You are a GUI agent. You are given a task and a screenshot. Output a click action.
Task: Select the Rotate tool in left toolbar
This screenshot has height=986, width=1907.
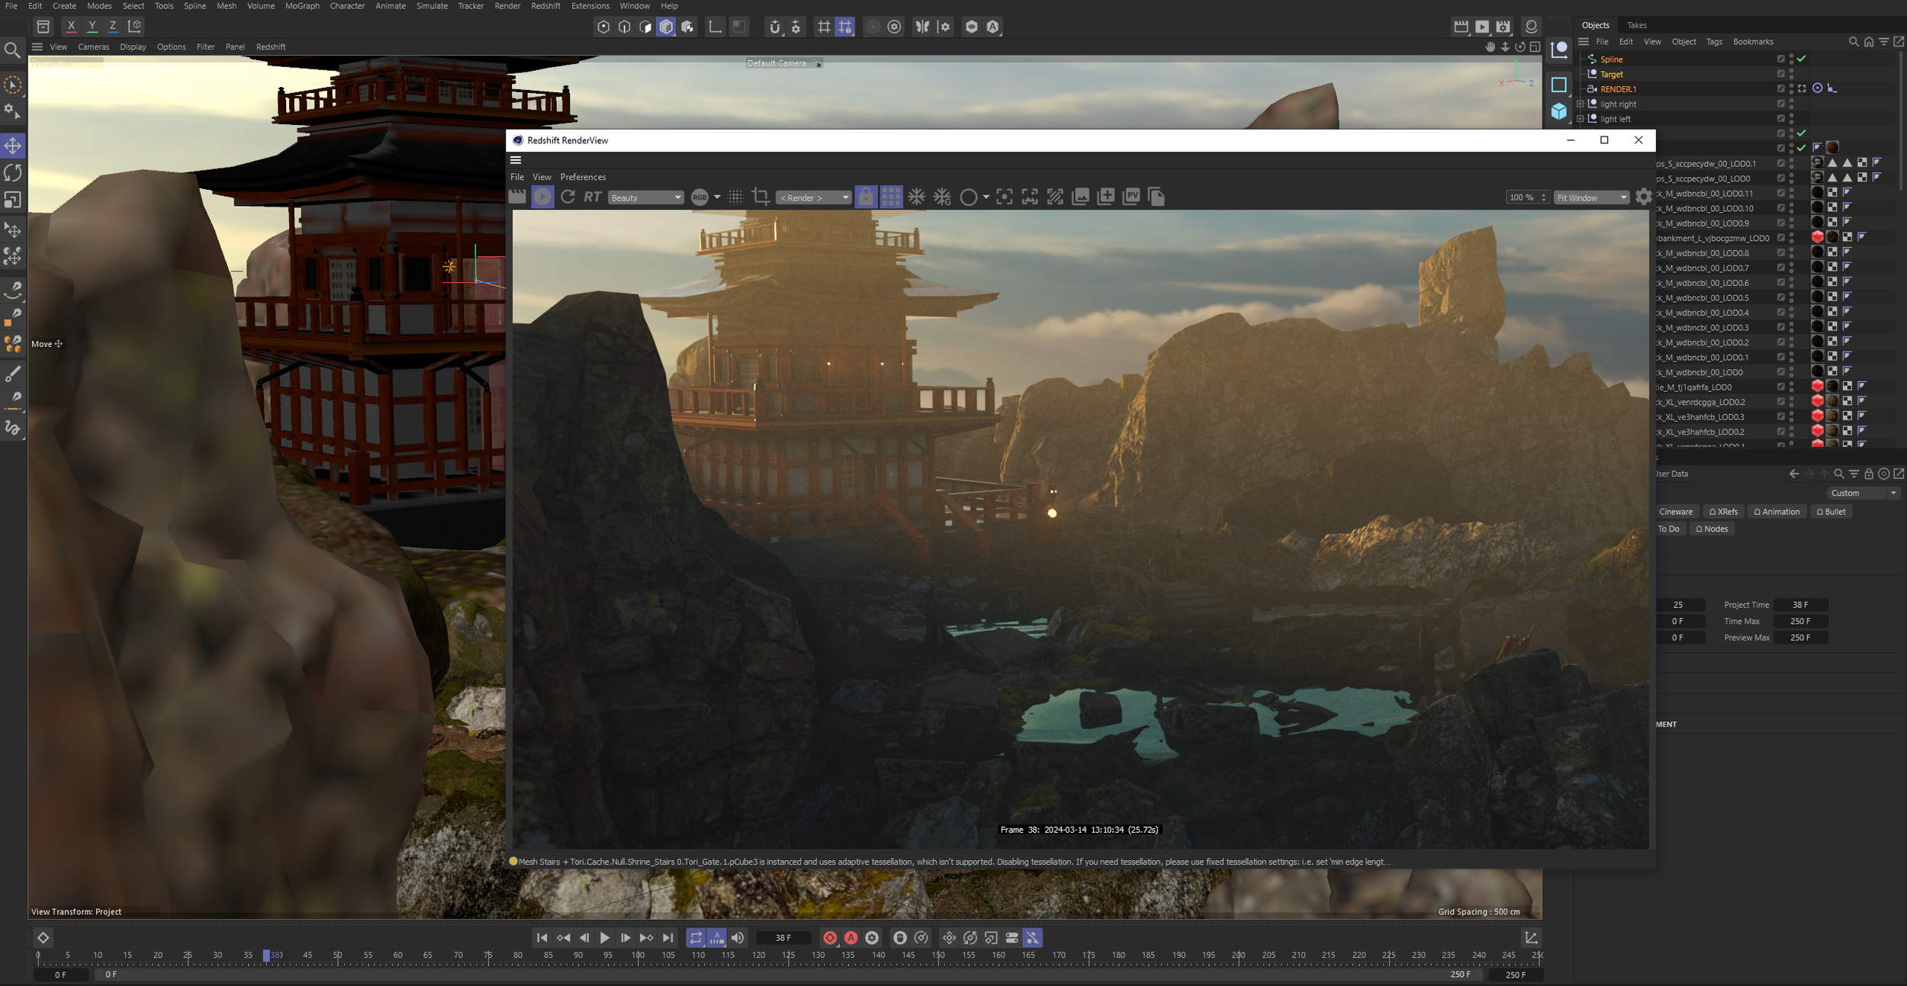[13, 173]
